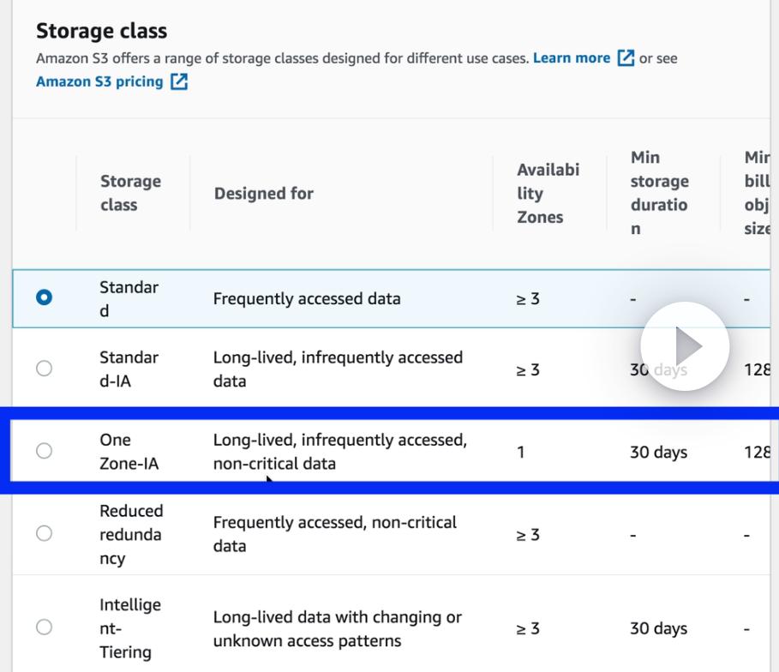The height and width of the screenshot is (672, 779).
Task: Click the Intelligent-Tiering class name
Action: coord(130,628)
